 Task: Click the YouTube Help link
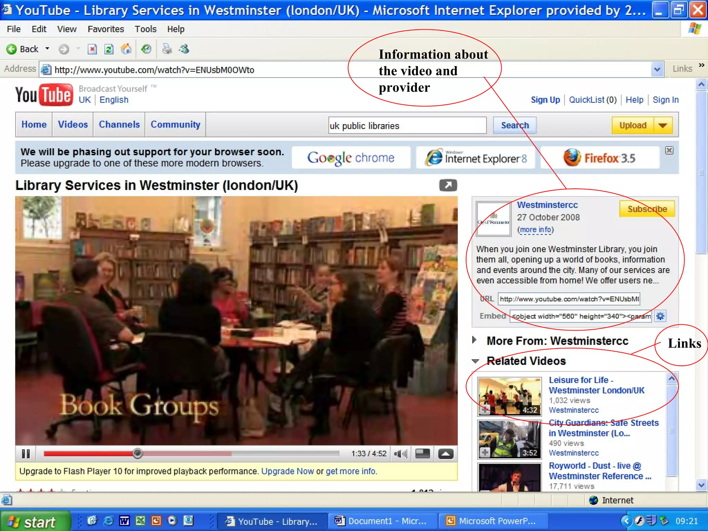pyautogui.click(x=634, y=100)
